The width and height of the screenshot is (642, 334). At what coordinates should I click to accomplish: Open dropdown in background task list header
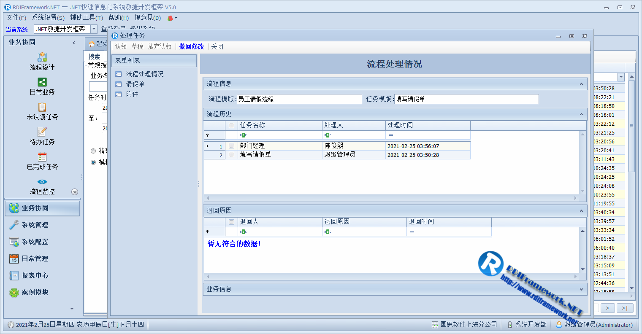[621, 77]
